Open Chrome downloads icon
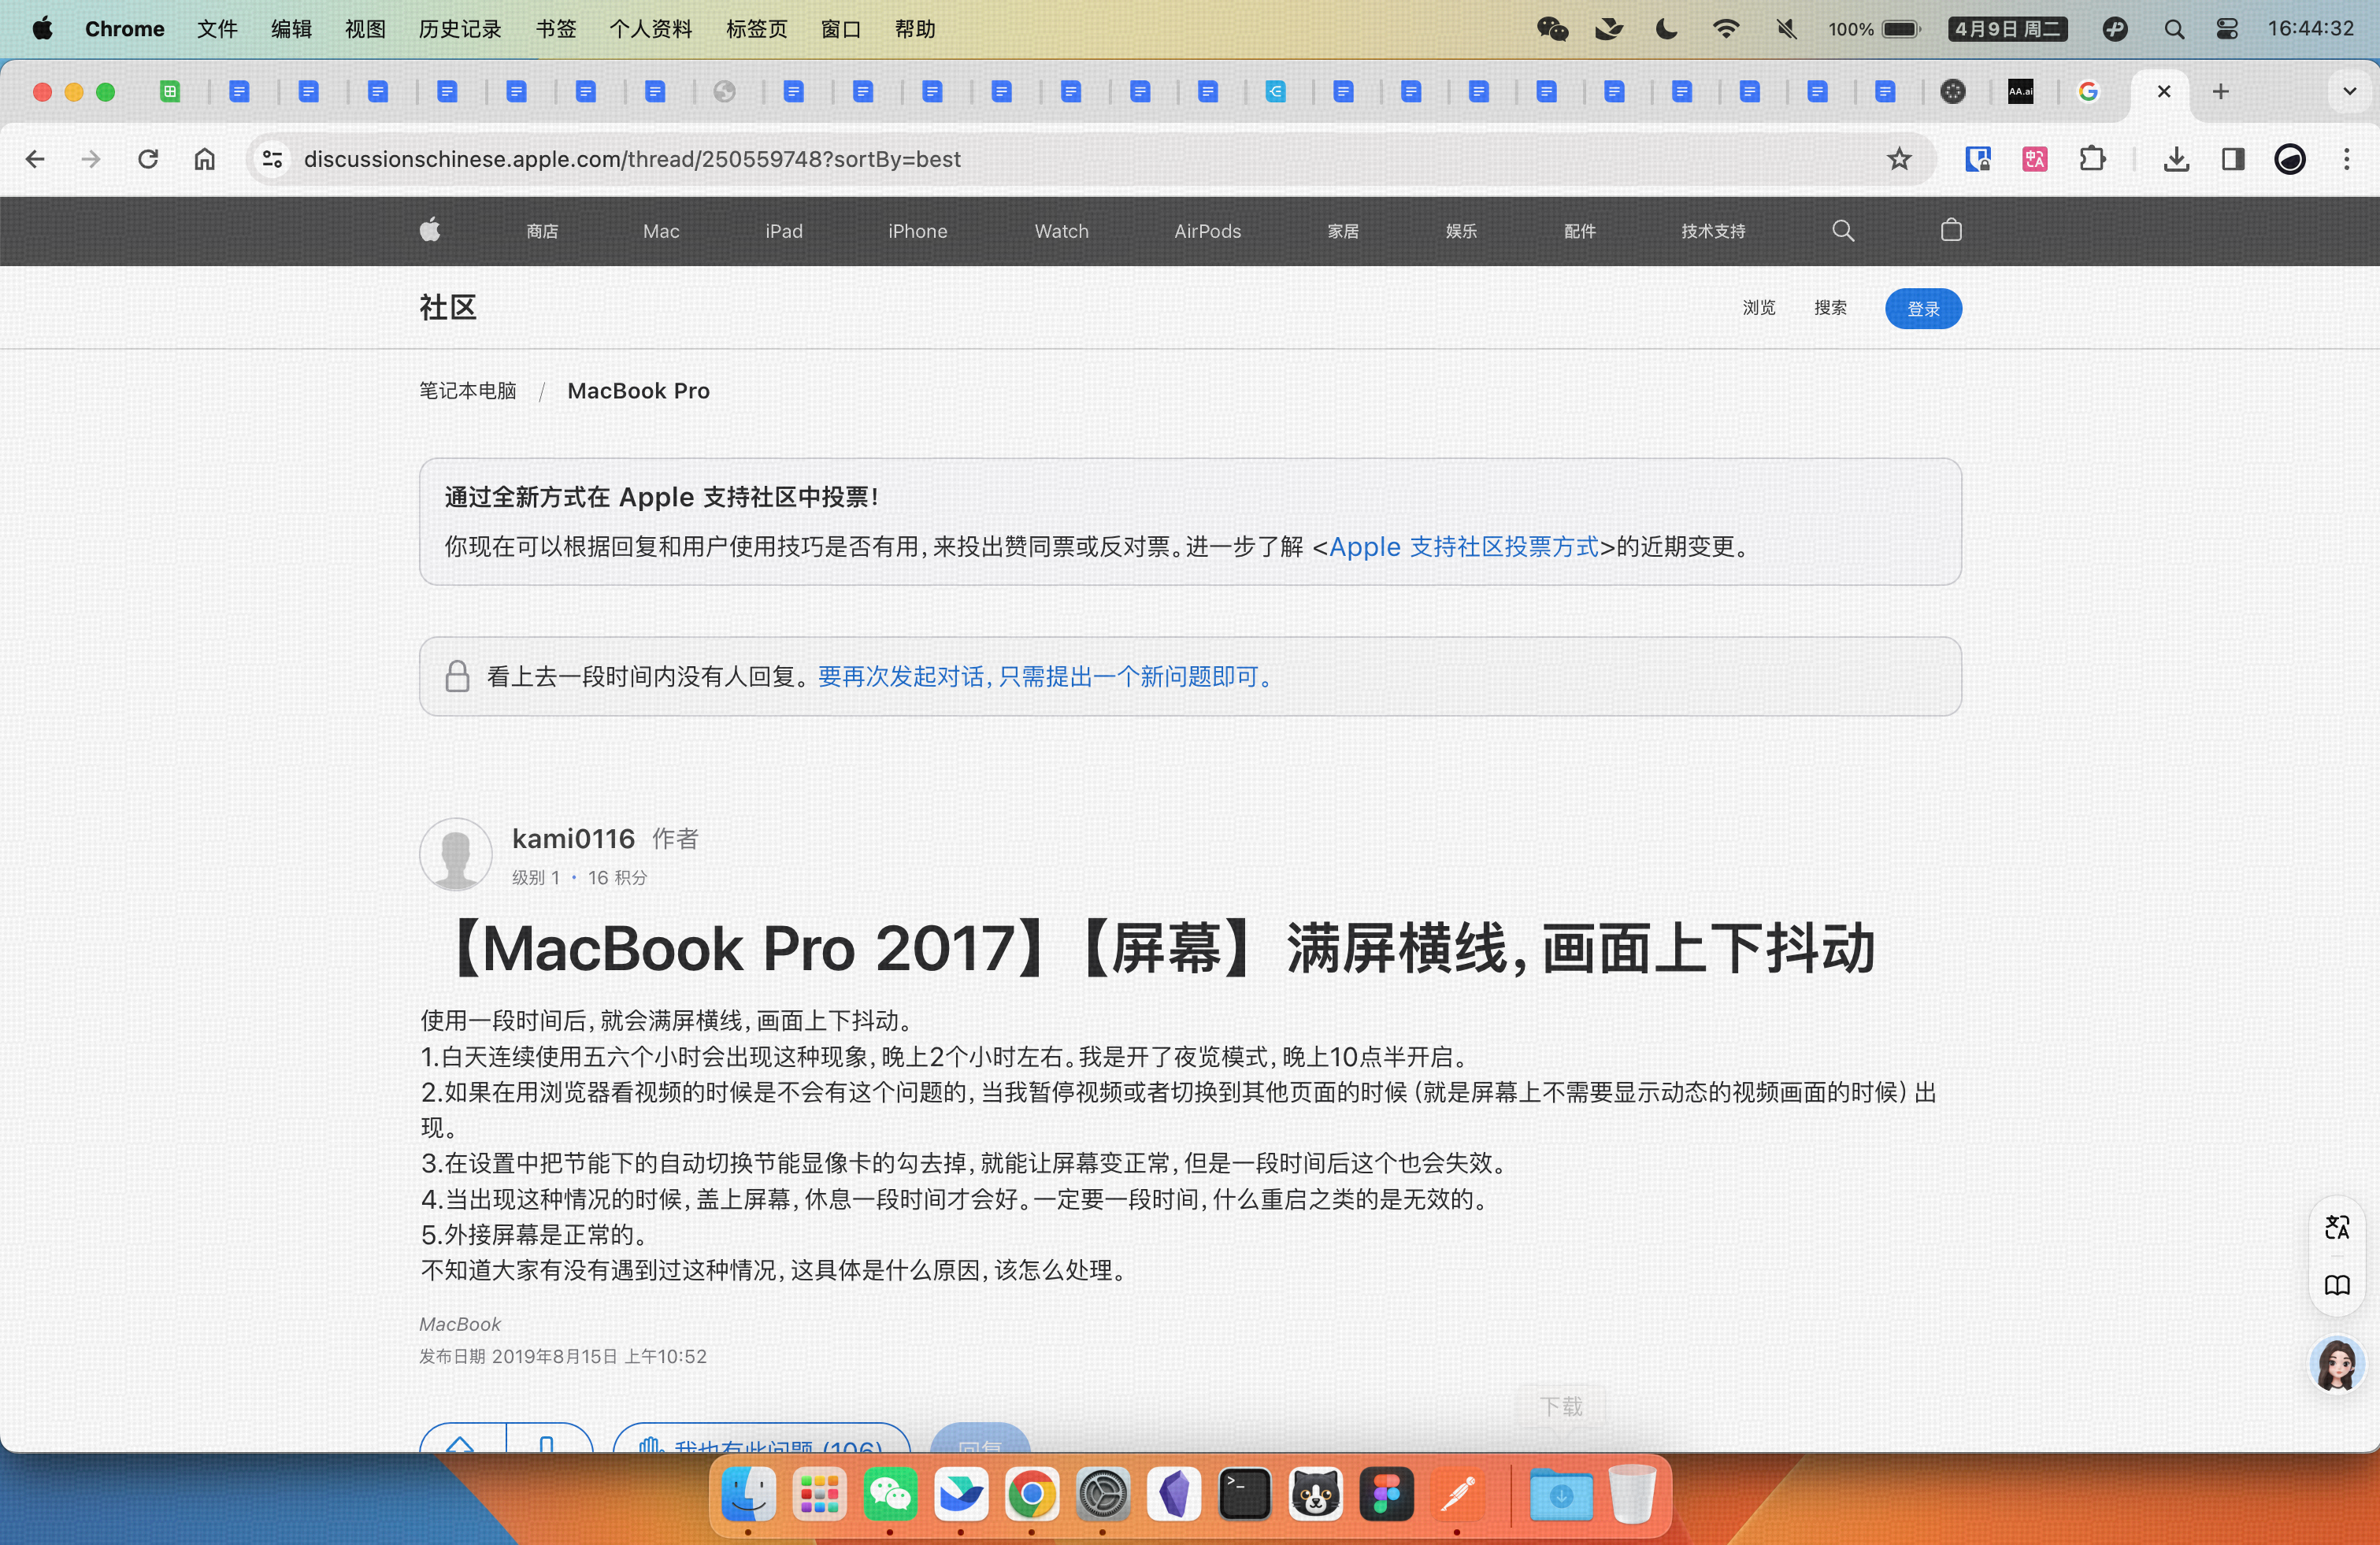 click(2176, 159)
